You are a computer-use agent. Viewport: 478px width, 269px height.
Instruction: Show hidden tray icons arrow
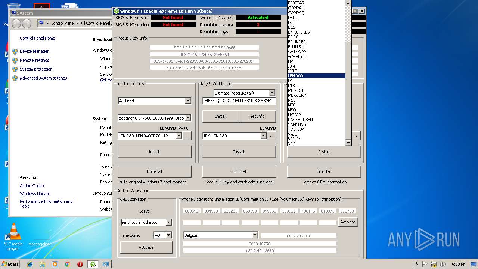(x=416, y=264)
